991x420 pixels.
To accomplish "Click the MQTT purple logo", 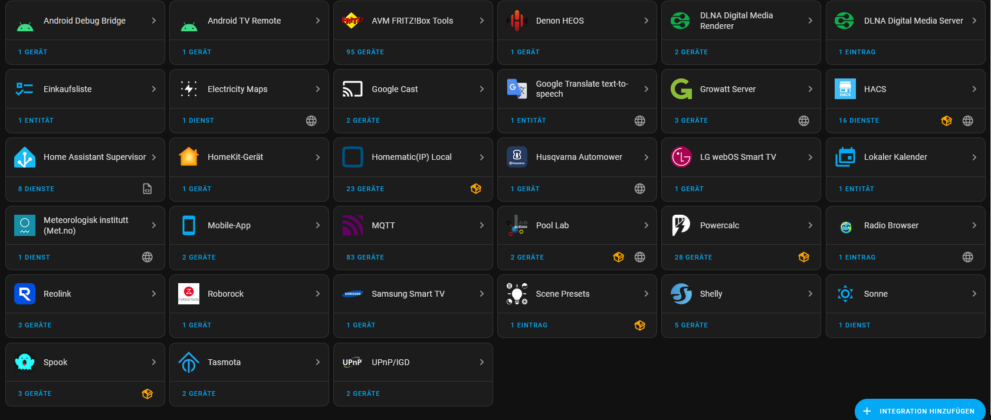I will (x=353, y=225).
